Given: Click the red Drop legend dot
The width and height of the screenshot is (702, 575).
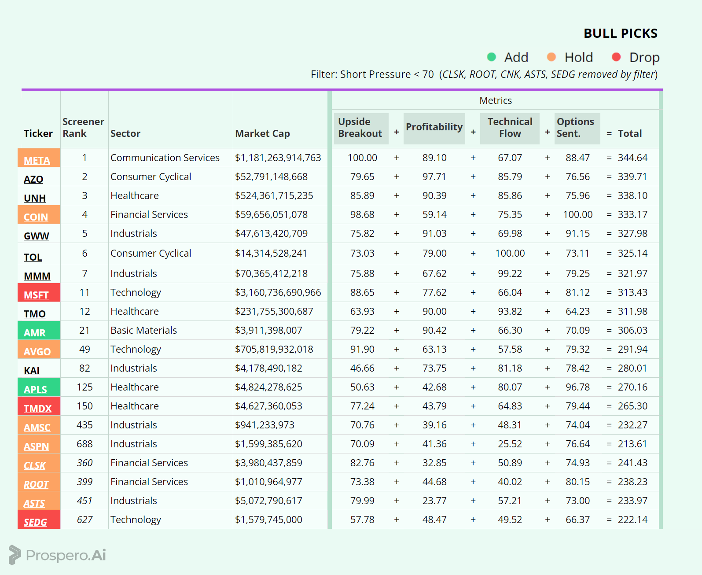Looking at the screenshot, I should [616, 57].
